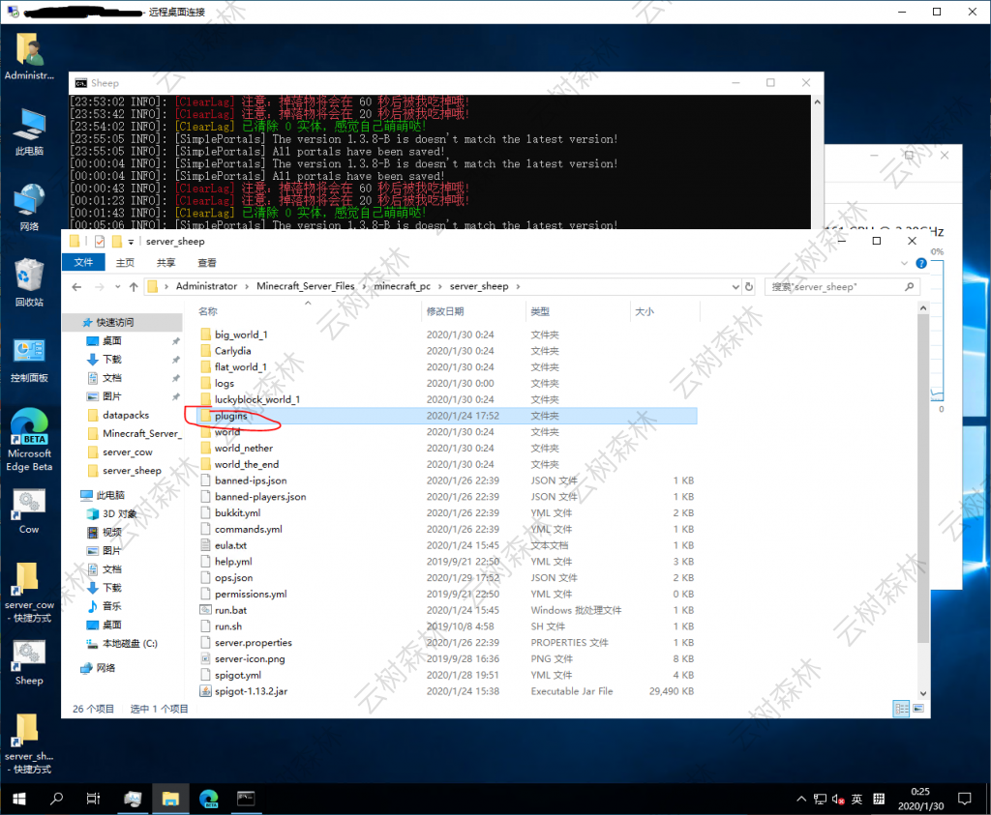991x815 pixels.
Task: Click Edge Beta icon in taskbar
Action: click(x=208, y=800)
